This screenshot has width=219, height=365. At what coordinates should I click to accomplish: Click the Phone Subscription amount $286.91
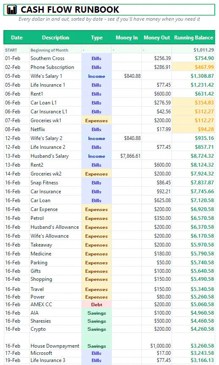tap(157, 67)
